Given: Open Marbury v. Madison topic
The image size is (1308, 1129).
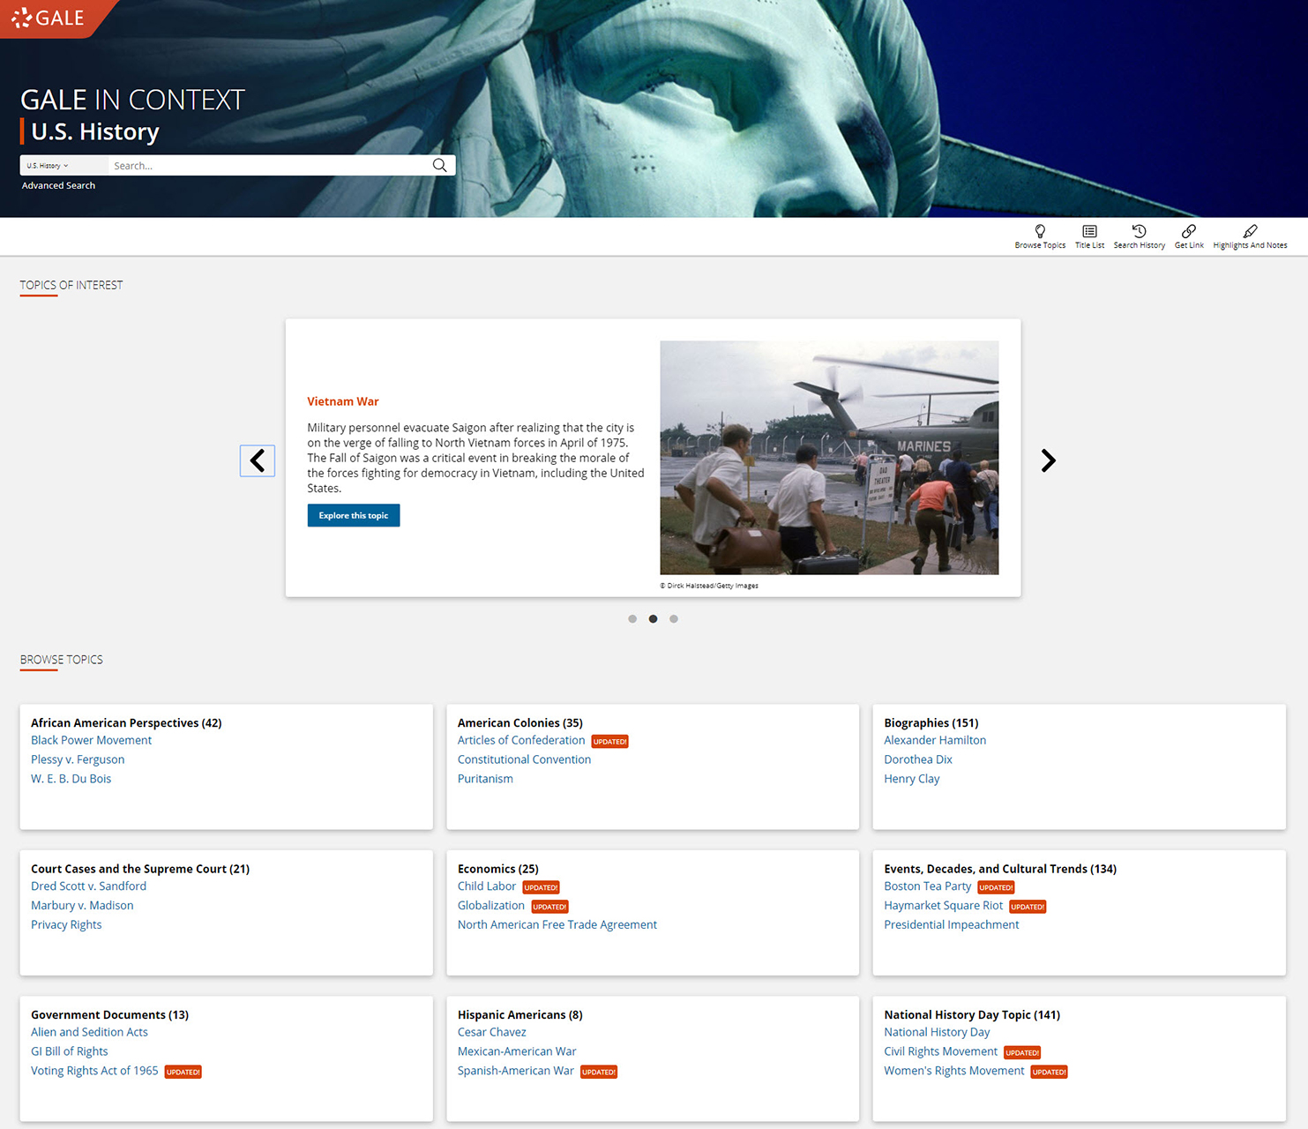Looking at the screenshot, I should tap(82, 906).
